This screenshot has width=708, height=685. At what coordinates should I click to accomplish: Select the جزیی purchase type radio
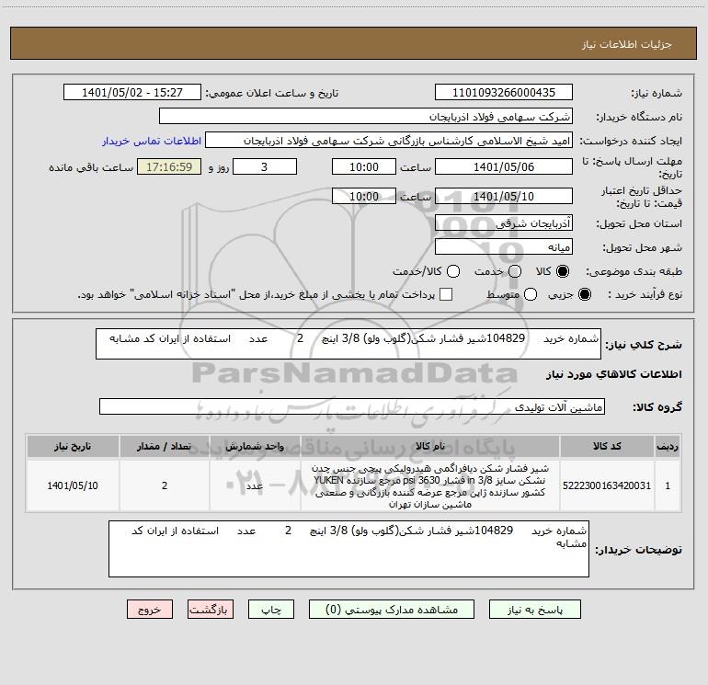point(584,294)
